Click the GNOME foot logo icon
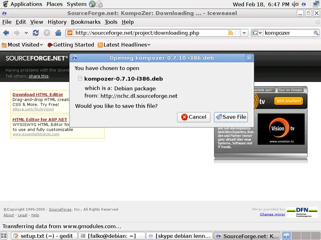The height and width of the screenshot is (240, 321). pyautogui.click(x=5, y=4)
